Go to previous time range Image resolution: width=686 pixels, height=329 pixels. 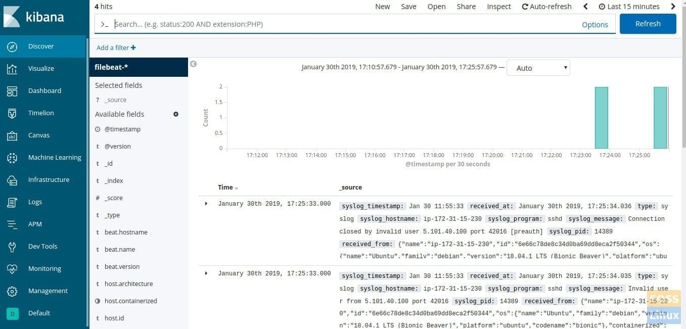585,7
